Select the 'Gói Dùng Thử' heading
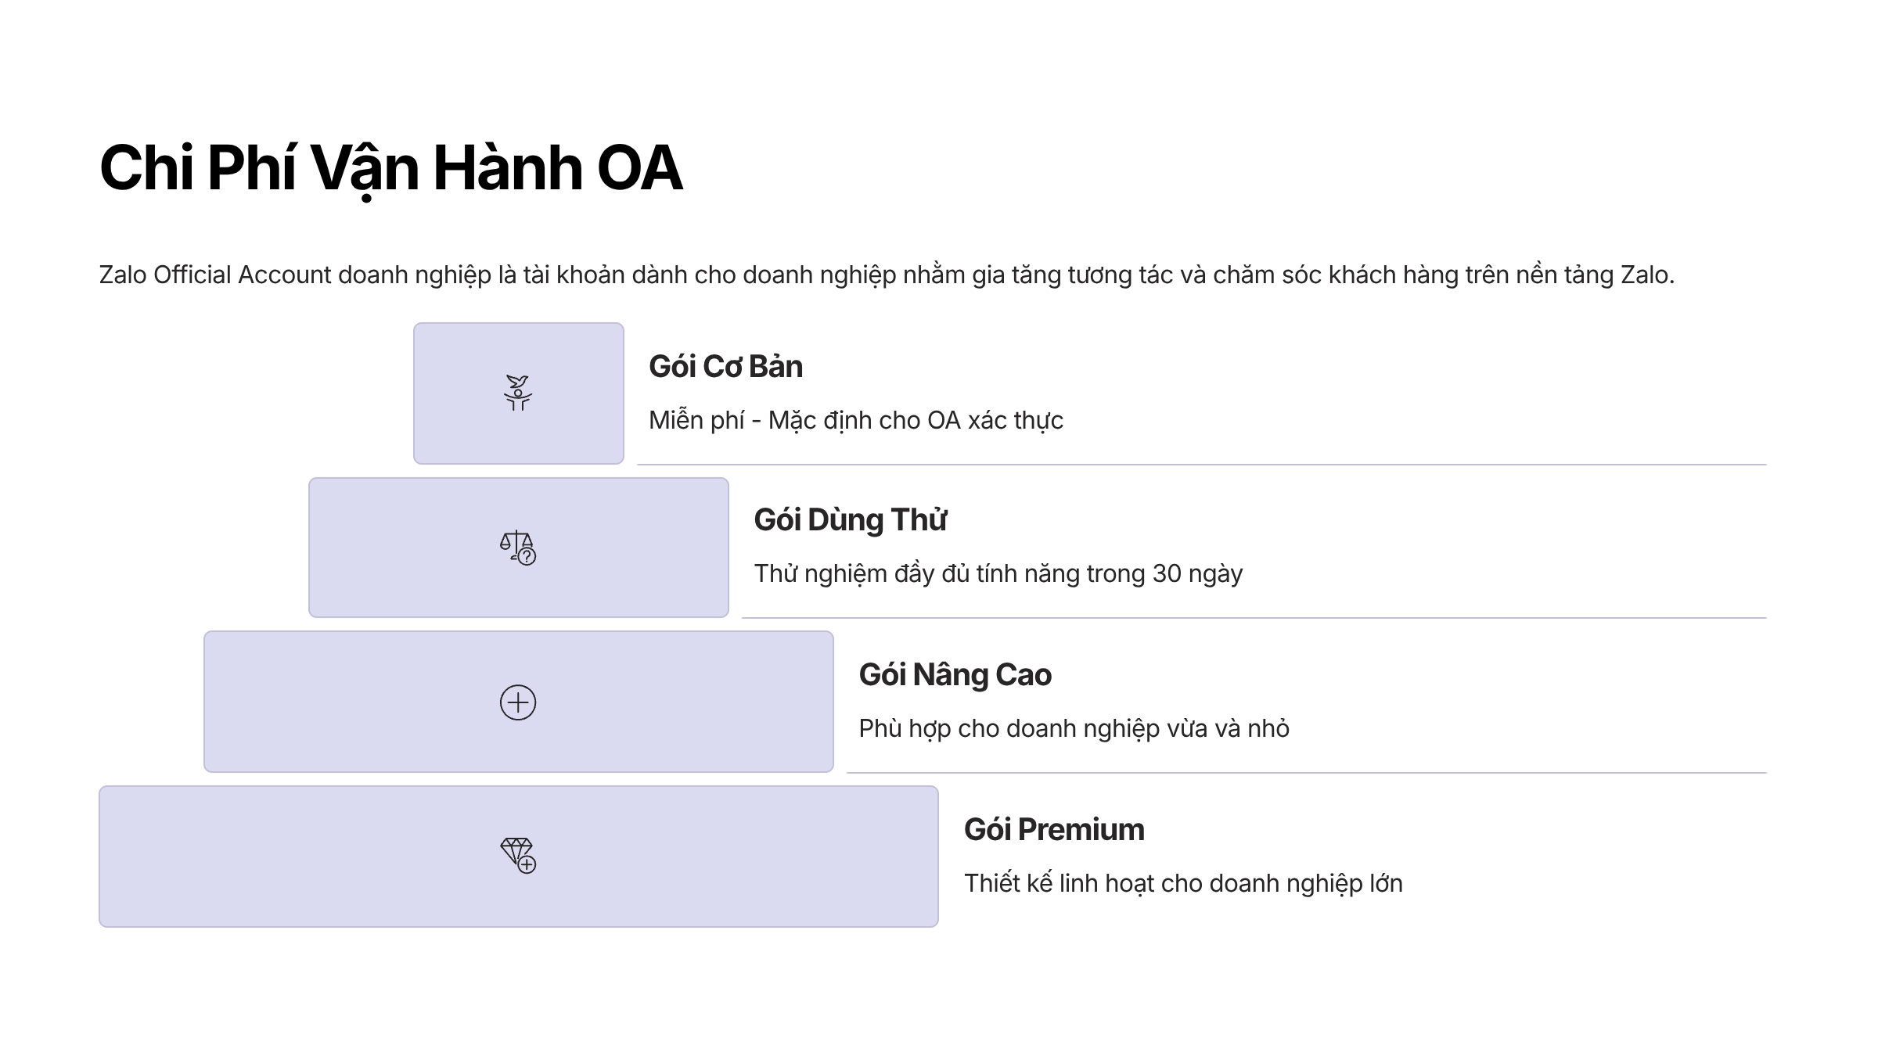 850,520
